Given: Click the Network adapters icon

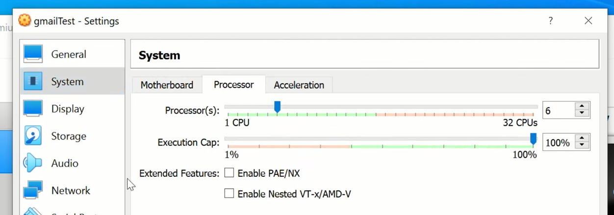Looking at the screenshot, I should click(33, 190).
